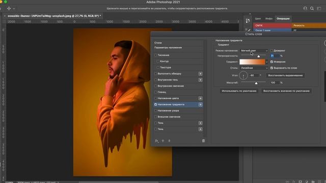Click the magnifier search icon
The image size is (326, 183).
(312, 9)
